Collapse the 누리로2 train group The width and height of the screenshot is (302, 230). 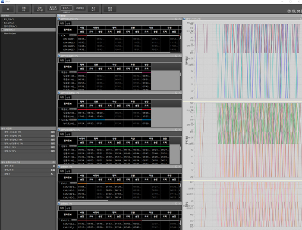(60, 120)
